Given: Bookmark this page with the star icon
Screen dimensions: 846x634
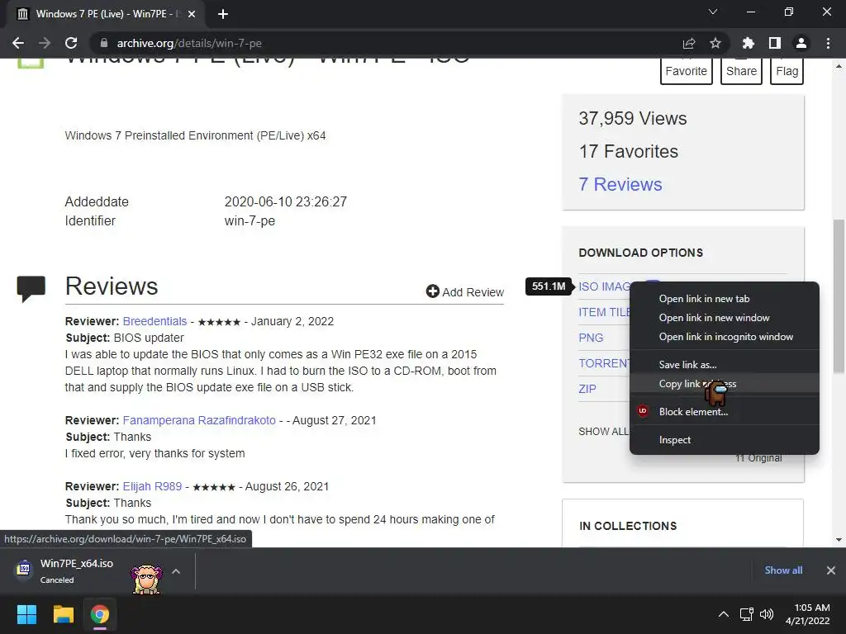Looking at the screenshot, I should pyautogui.click(x=715, y=43).
